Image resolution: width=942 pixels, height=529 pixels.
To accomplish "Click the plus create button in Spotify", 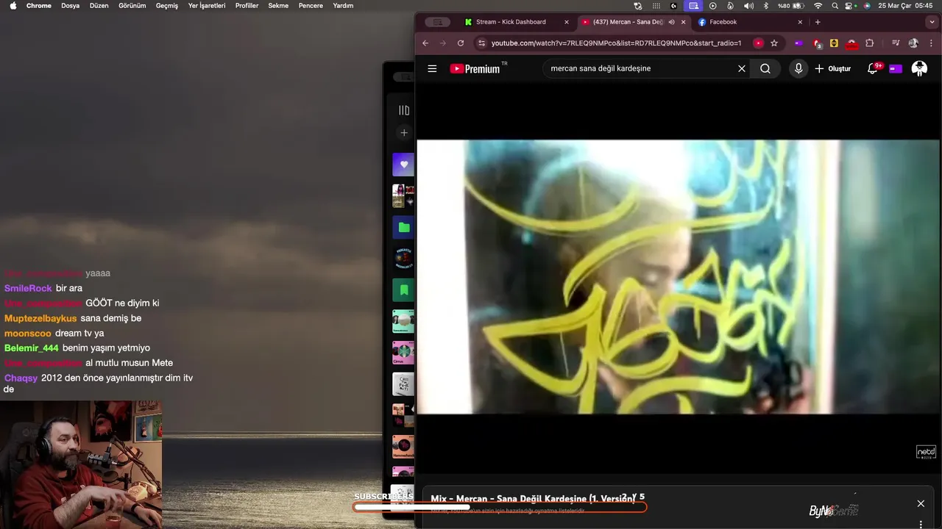I will coord(404,133).
